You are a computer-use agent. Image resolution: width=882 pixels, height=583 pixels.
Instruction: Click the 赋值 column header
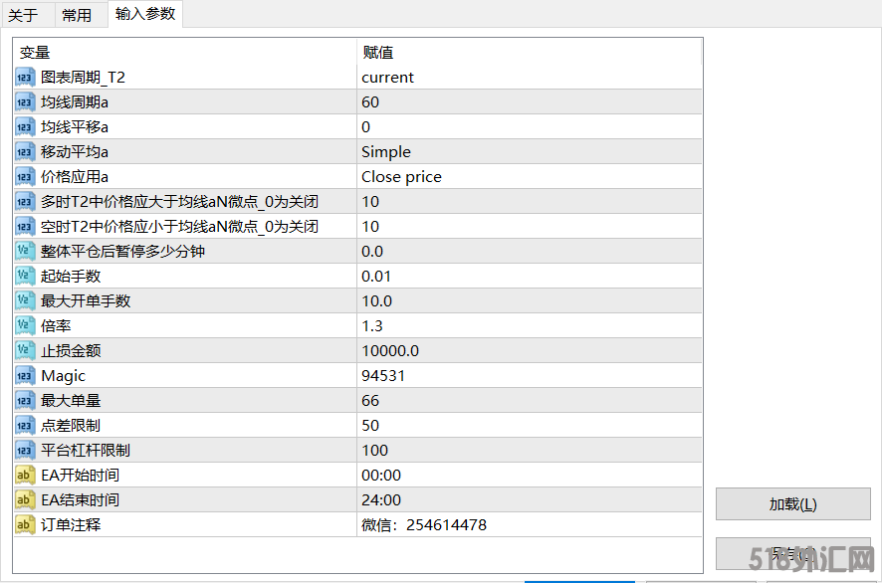528,53
